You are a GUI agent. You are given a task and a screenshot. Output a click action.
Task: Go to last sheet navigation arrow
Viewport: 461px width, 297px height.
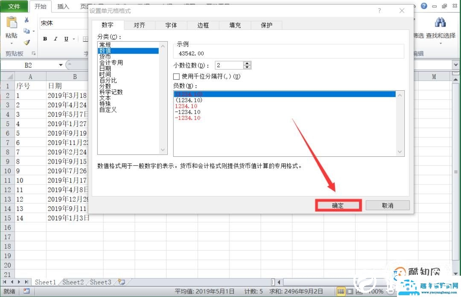tap(26, 282)
